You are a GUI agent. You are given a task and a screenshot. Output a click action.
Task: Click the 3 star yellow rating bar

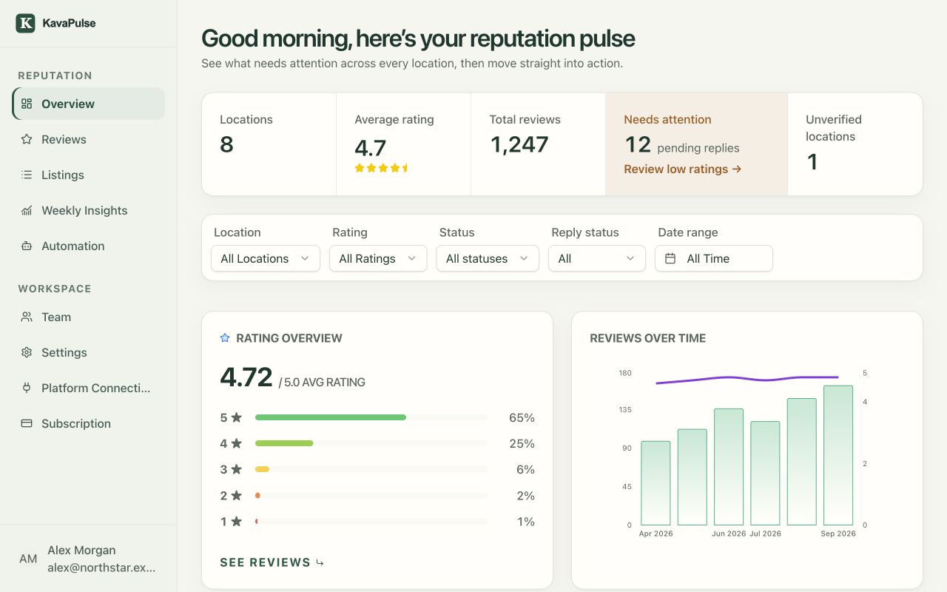point(262,469)
